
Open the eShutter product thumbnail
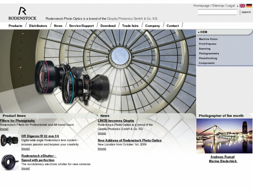pyautogui.click(x=10, y=162)
